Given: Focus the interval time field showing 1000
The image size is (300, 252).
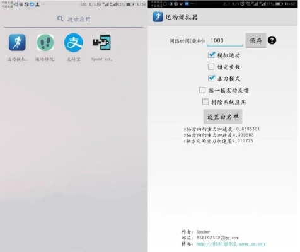Looking at the screenshot, I should (225, 41).
